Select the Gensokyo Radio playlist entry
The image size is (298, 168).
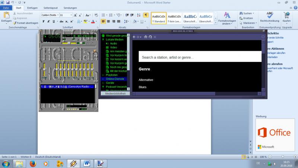(67, 87)
